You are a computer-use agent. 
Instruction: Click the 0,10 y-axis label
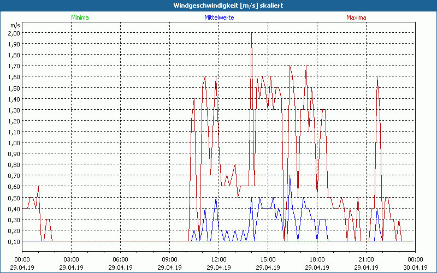[14, 241]
